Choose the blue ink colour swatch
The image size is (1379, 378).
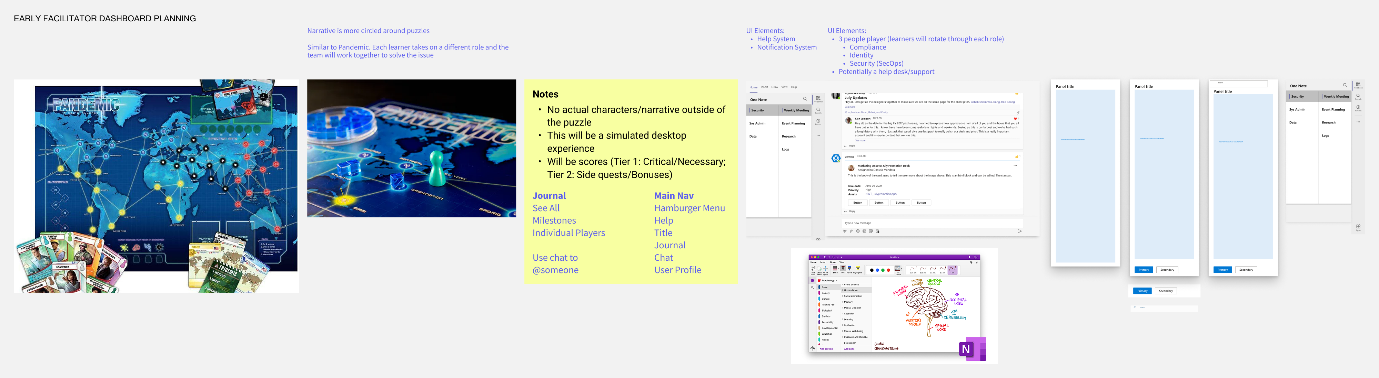pos(877,270)
